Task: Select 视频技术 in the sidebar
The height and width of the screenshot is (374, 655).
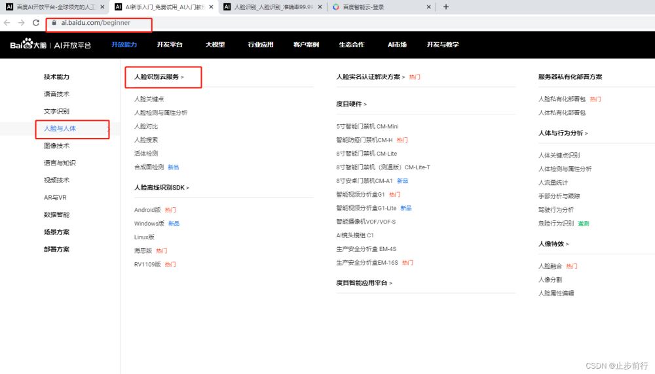Action: point(57,180)
